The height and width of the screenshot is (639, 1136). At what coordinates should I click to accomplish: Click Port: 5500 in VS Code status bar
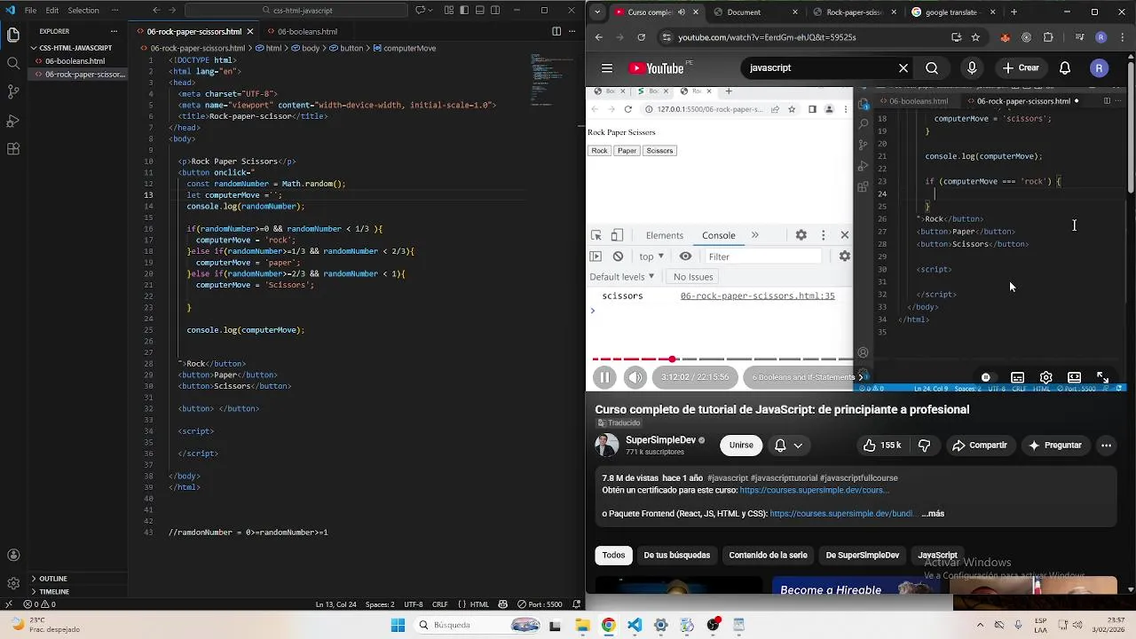pyautogui.click(x=540, y=604)
